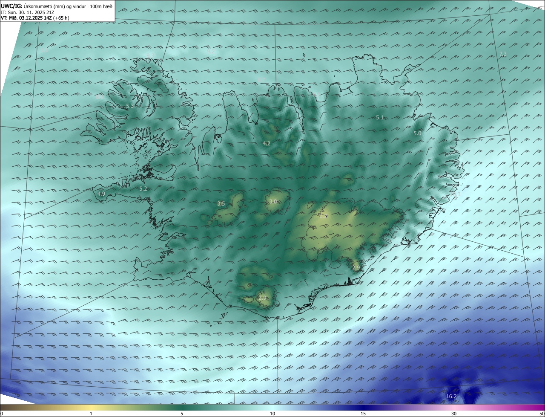Click the 4.9 value label on the map
Image resolution: width=545 pixels, height=417 pixels.
pos(101,194)
